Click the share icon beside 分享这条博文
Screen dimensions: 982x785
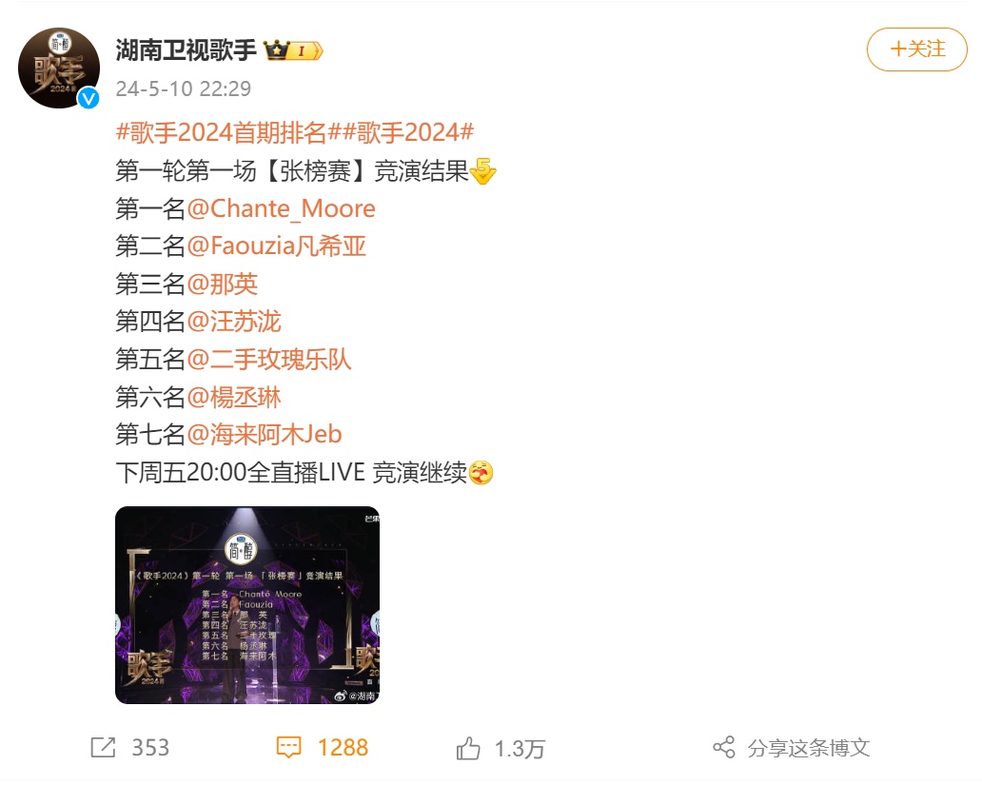724,747
